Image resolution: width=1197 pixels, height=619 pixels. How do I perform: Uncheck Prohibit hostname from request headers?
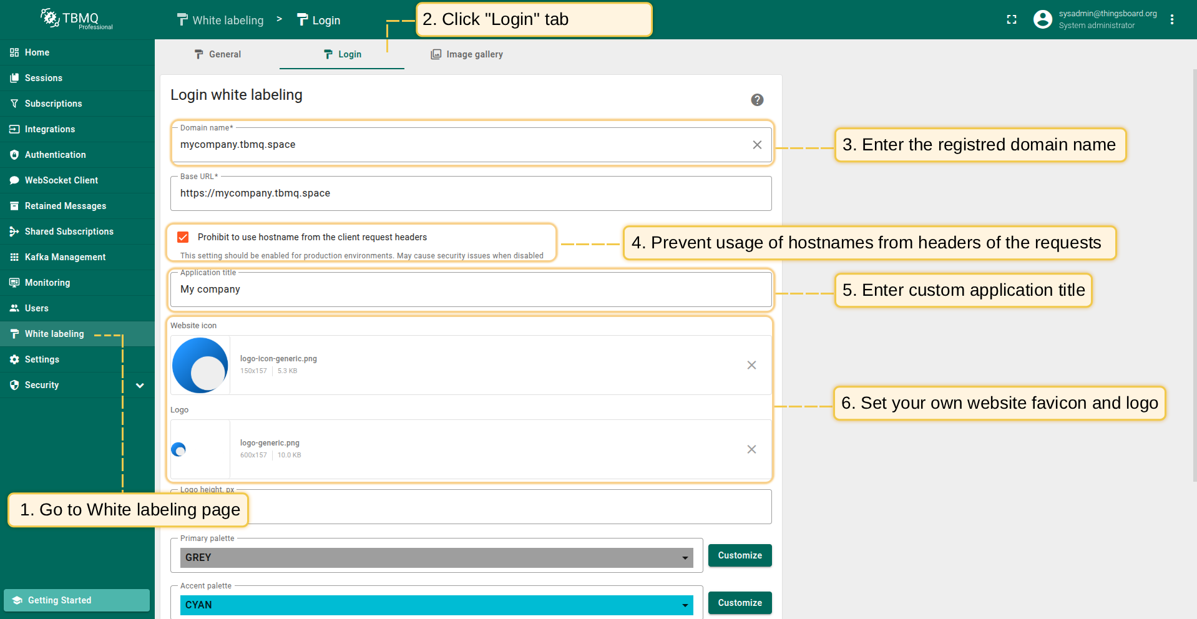(183, 237)
